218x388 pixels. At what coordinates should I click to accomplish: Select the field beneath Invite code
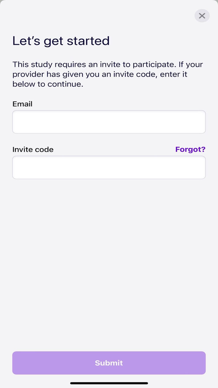[x=109, y=167]
